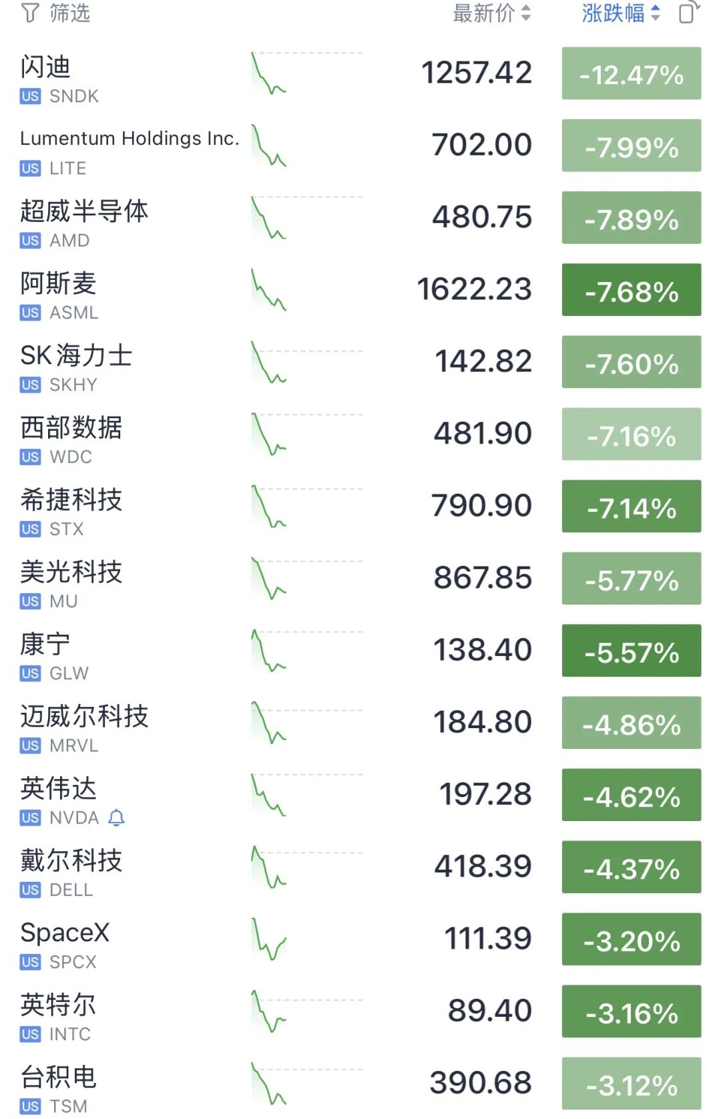
Task: Toggle SNDK's -12.47% change display
Action: pos(632,73)
